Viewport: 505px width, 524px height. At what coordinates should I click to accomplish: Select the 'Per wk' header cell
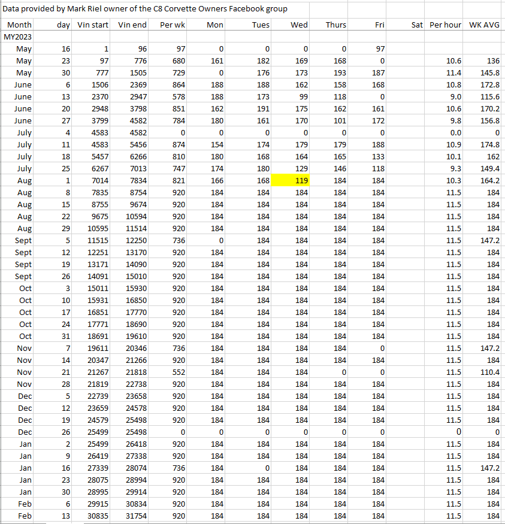pyautogui.click(x=173, y=25)
